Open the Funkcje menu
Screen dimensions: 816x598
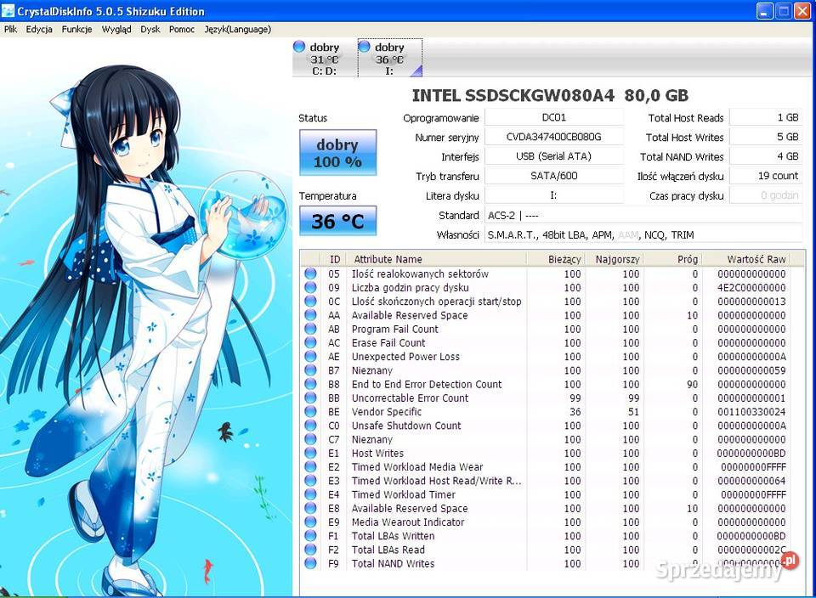pos(76,28)
